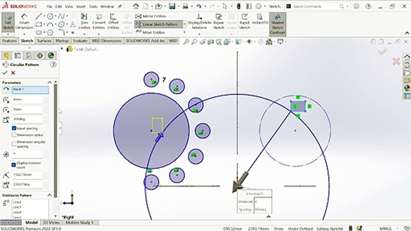
Task: Click the Motion Study 1 tab
Action: (79, 222)
